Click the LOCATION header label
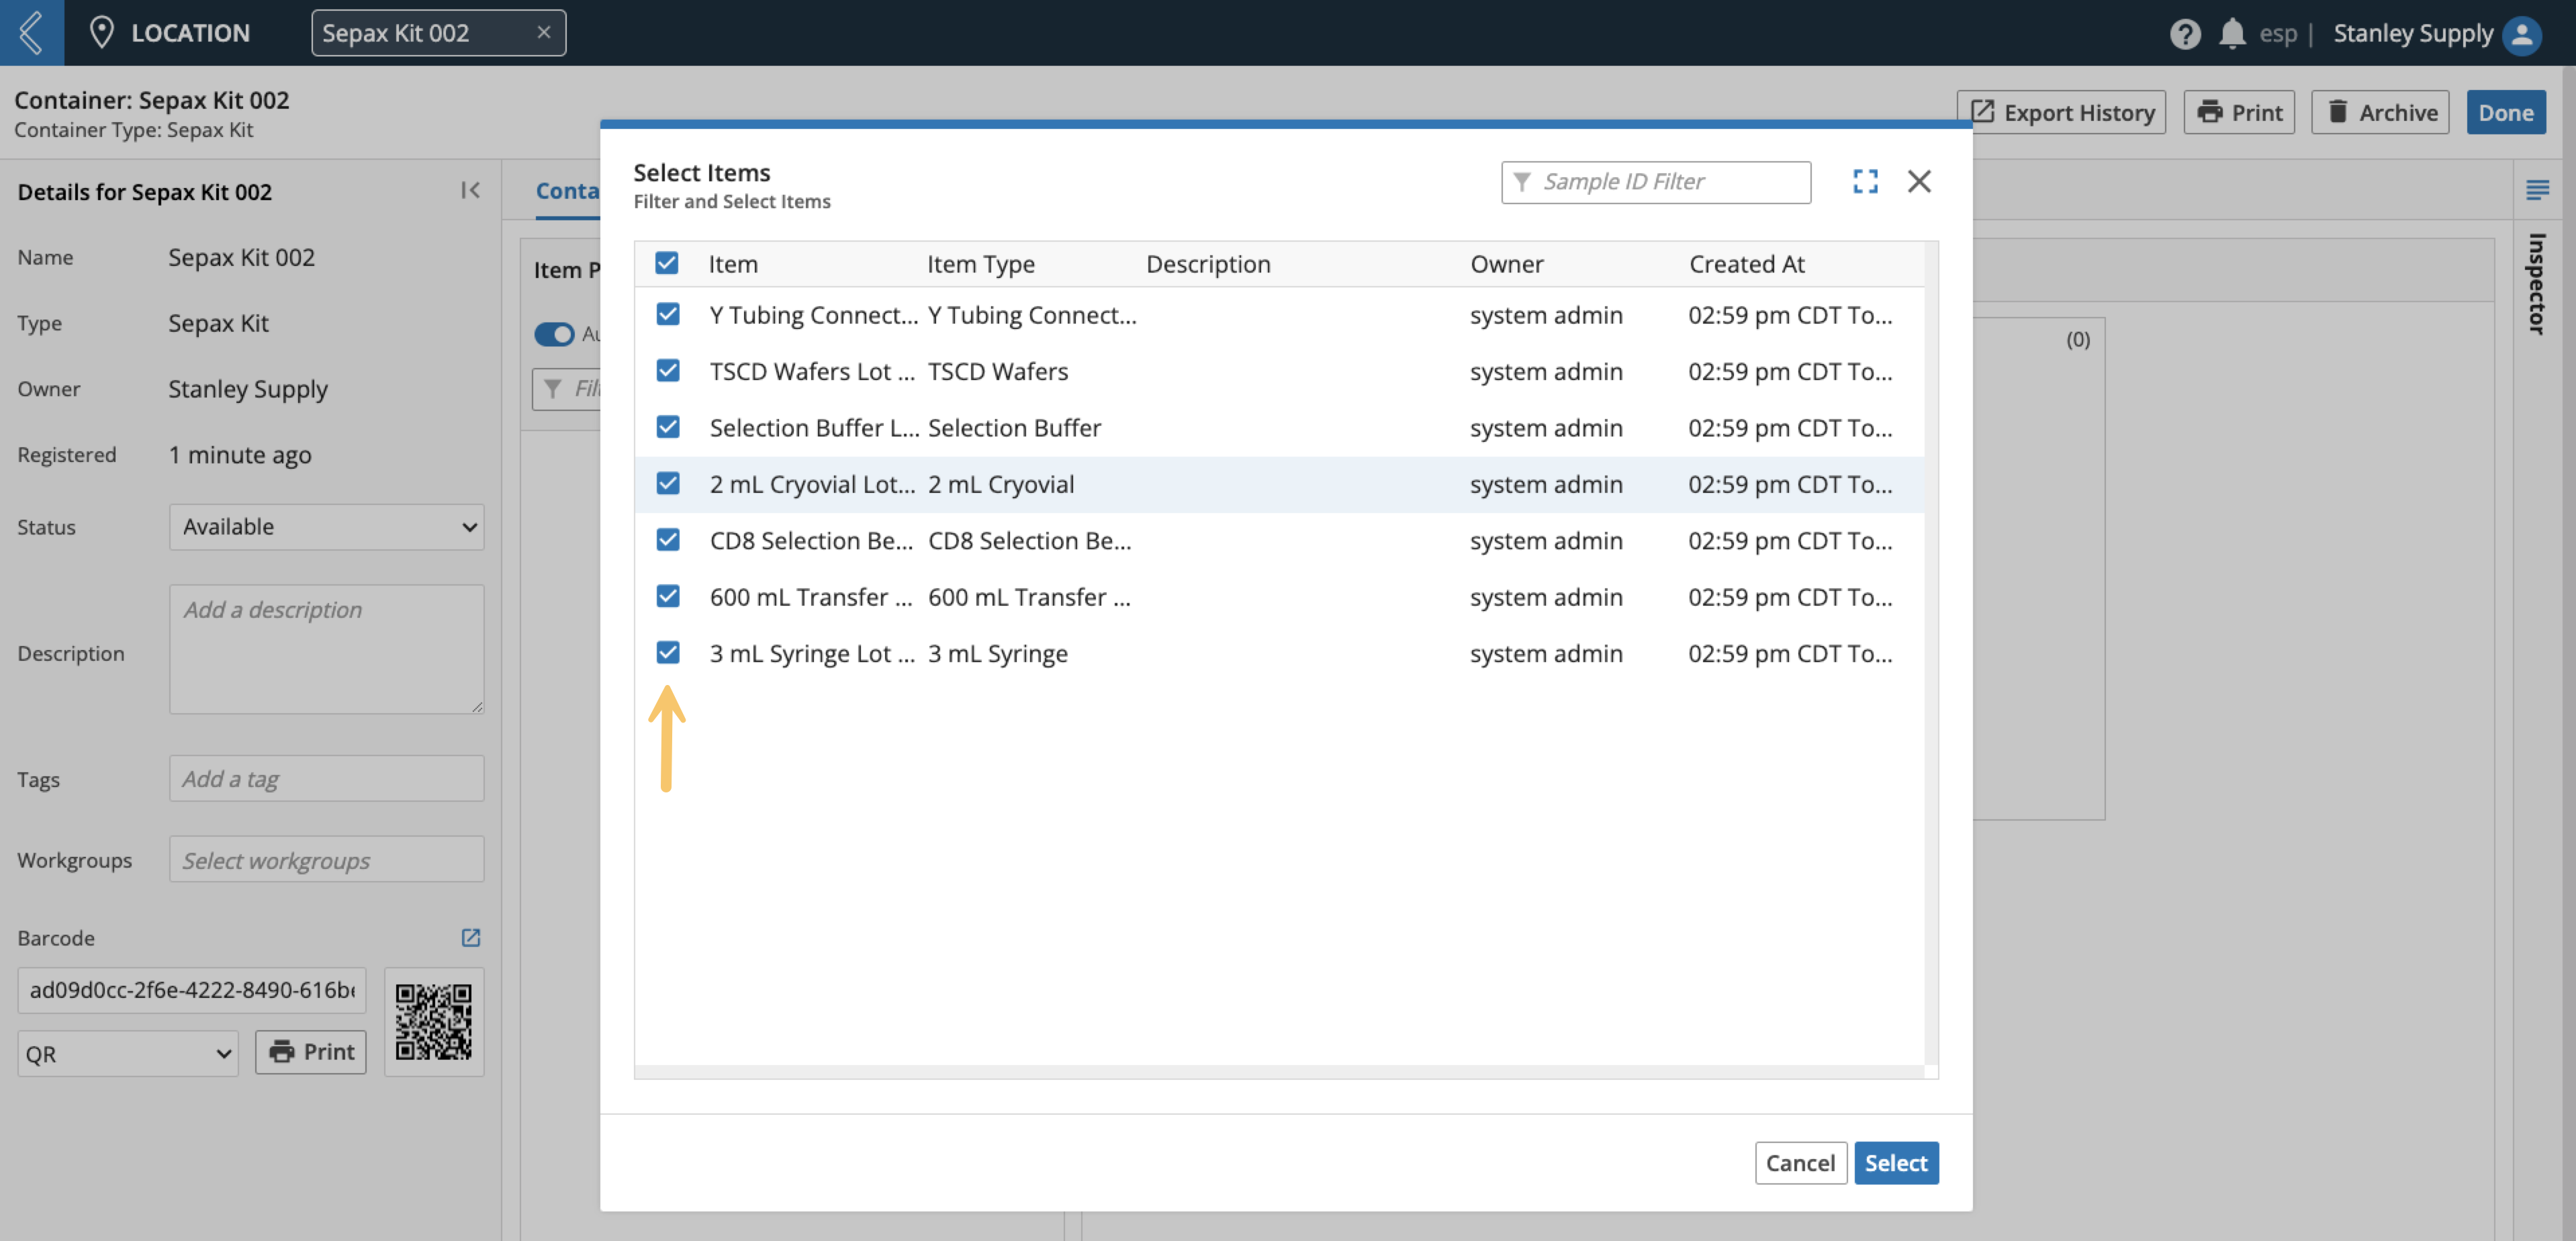The image size is (2576, 1241). coord(190,33)
